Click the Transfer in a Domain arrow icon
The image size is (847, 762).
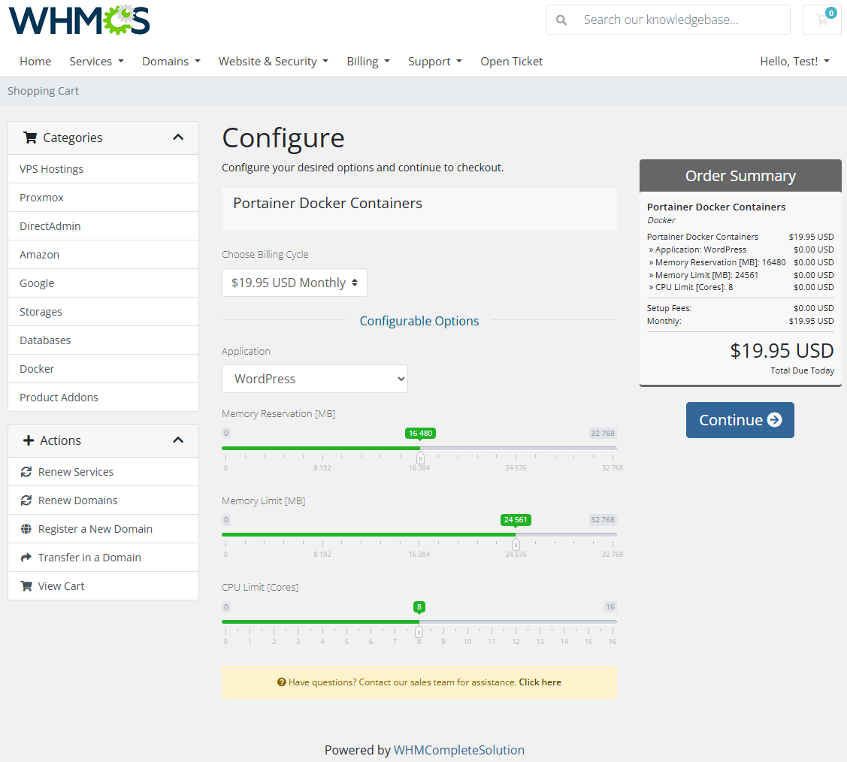tap(26, 558)
